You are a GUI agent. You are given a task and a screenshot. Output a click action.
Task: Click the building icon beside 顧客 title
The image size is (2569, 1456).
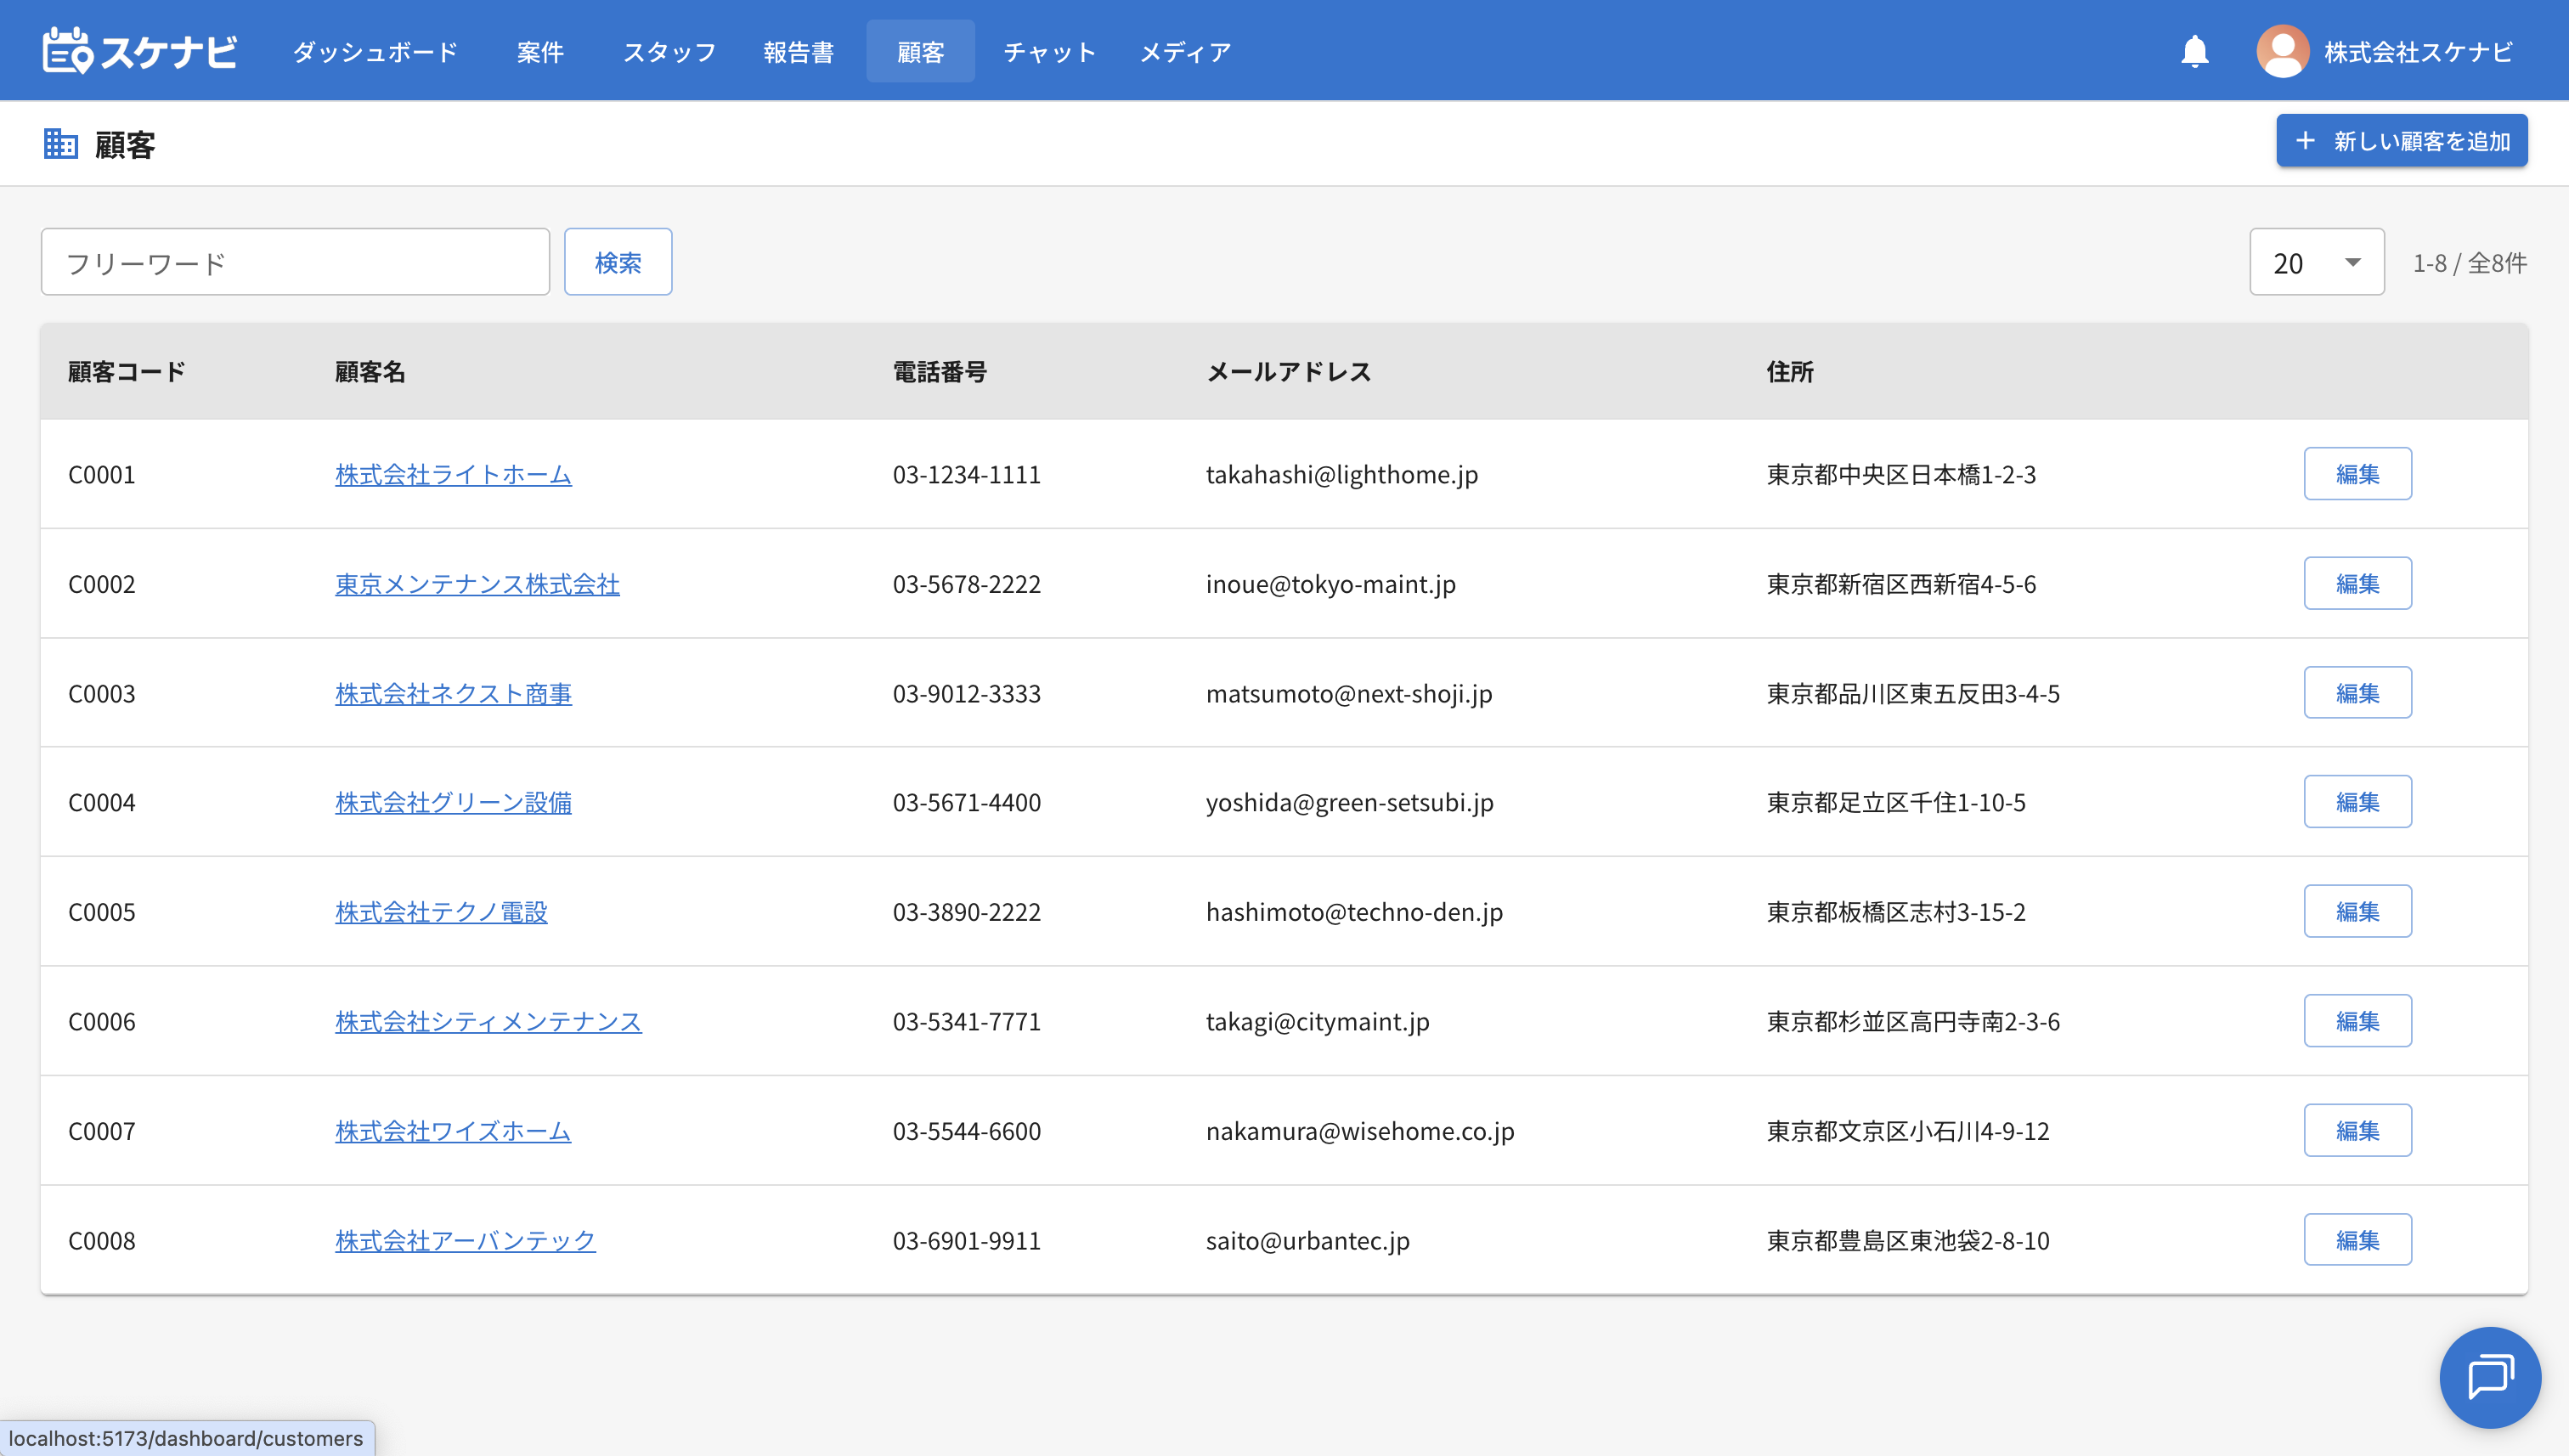(60, 144)
